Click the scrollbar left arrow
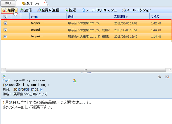This screenshot has width=172, height=124. [x=3, y=70]
